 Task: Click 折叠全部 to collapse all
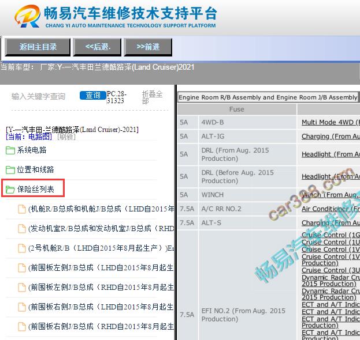(152, 97)
